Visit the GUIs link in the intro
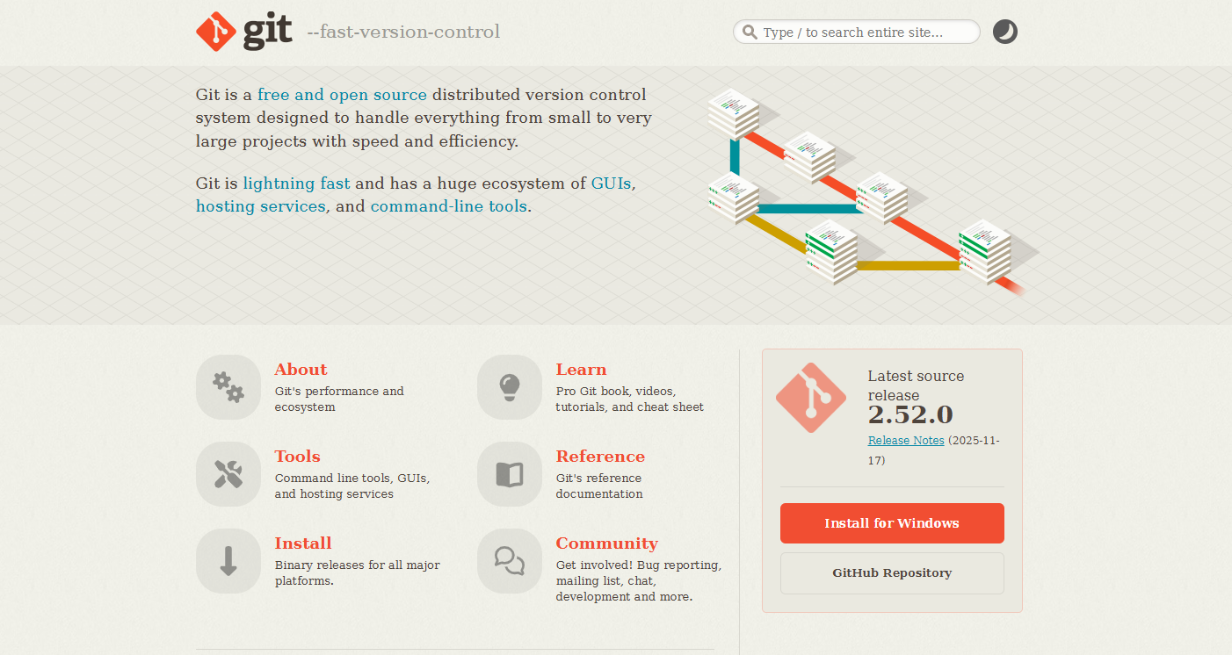This screenshot has width=1232, height=655. point(611,184)
